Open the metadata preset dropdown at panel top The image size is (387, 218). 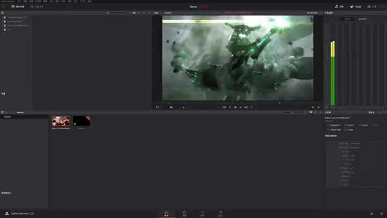tap(372, 112)
